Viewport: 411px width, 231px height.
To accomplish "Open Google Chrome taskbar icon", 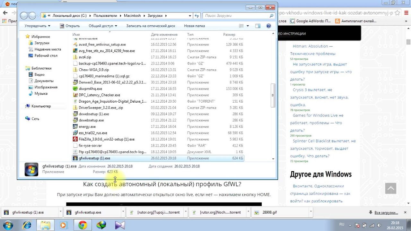I will click(83, 225).
